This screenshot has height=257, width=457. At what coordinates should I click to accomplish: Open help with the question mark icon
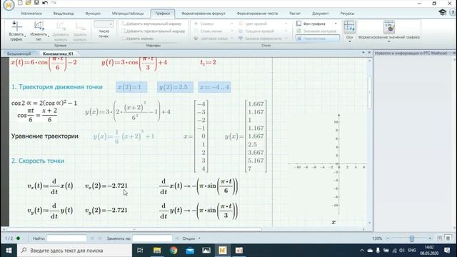(x=453, y=12)
